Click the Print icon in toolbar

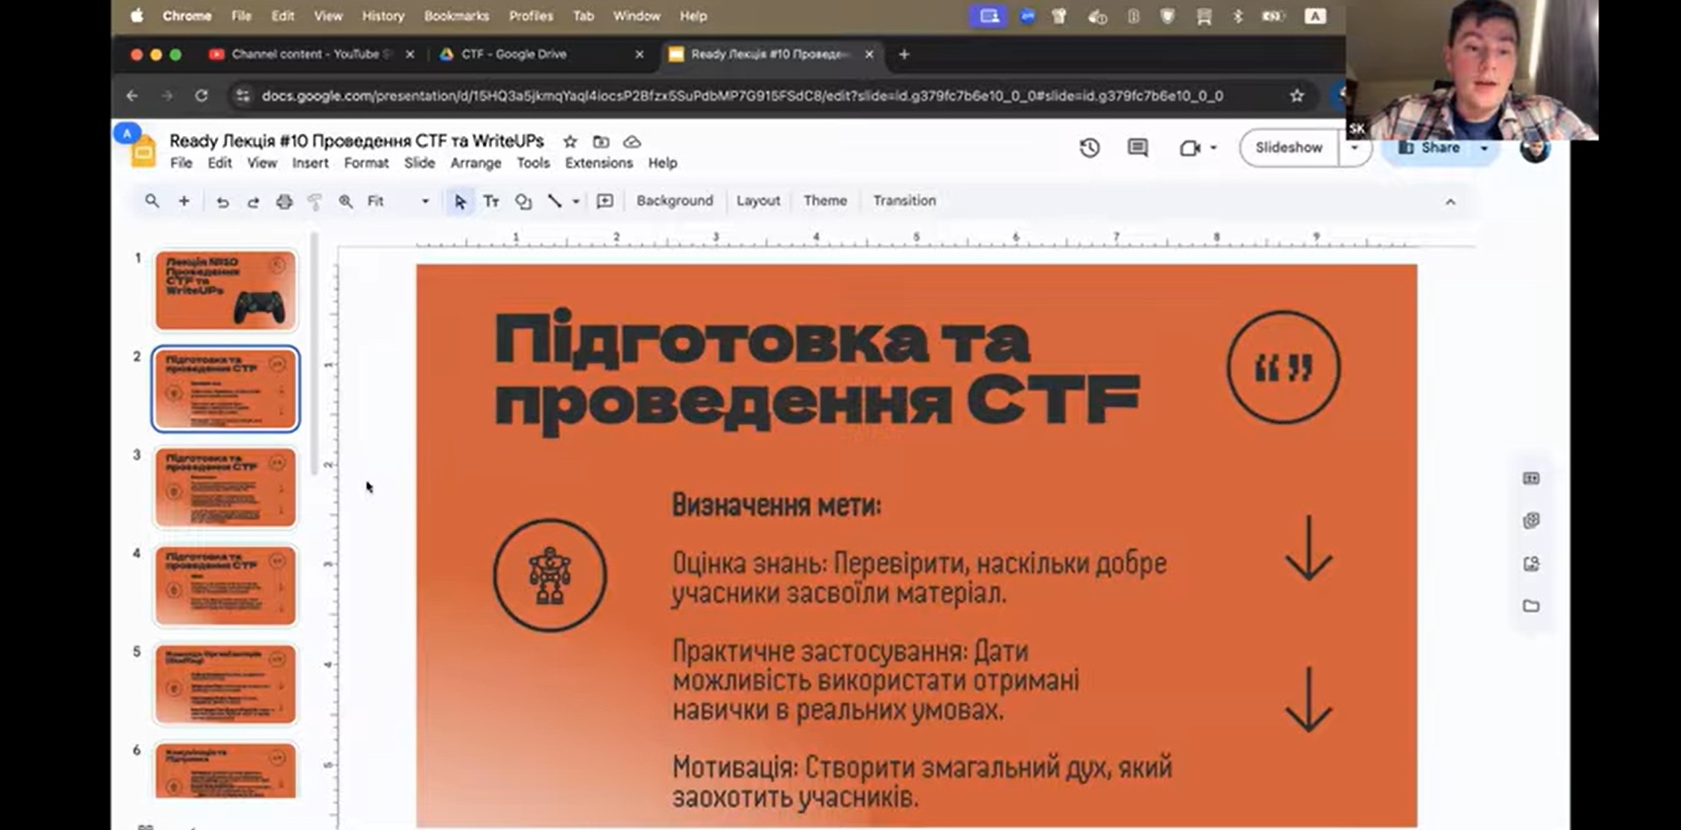click(x=283, y=202)
